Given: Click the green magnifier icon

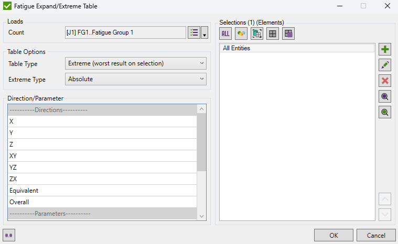Looking at the screenshot, I should 385,113.
